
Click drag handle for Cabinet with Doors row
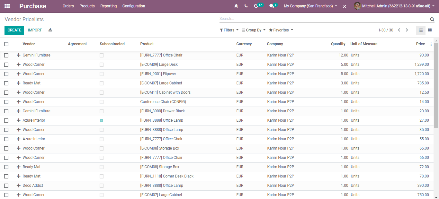click(19, 92)
